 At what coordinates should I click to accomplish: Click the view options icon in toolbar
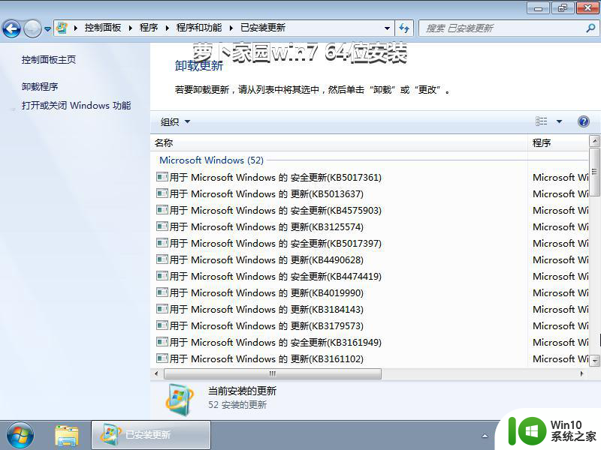point(542,121)
